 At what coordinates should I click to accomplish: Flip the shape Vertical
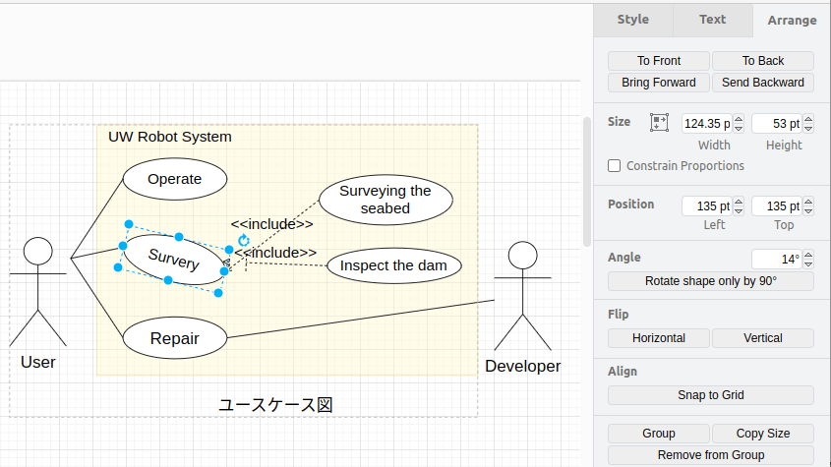(x=762, y=338)
